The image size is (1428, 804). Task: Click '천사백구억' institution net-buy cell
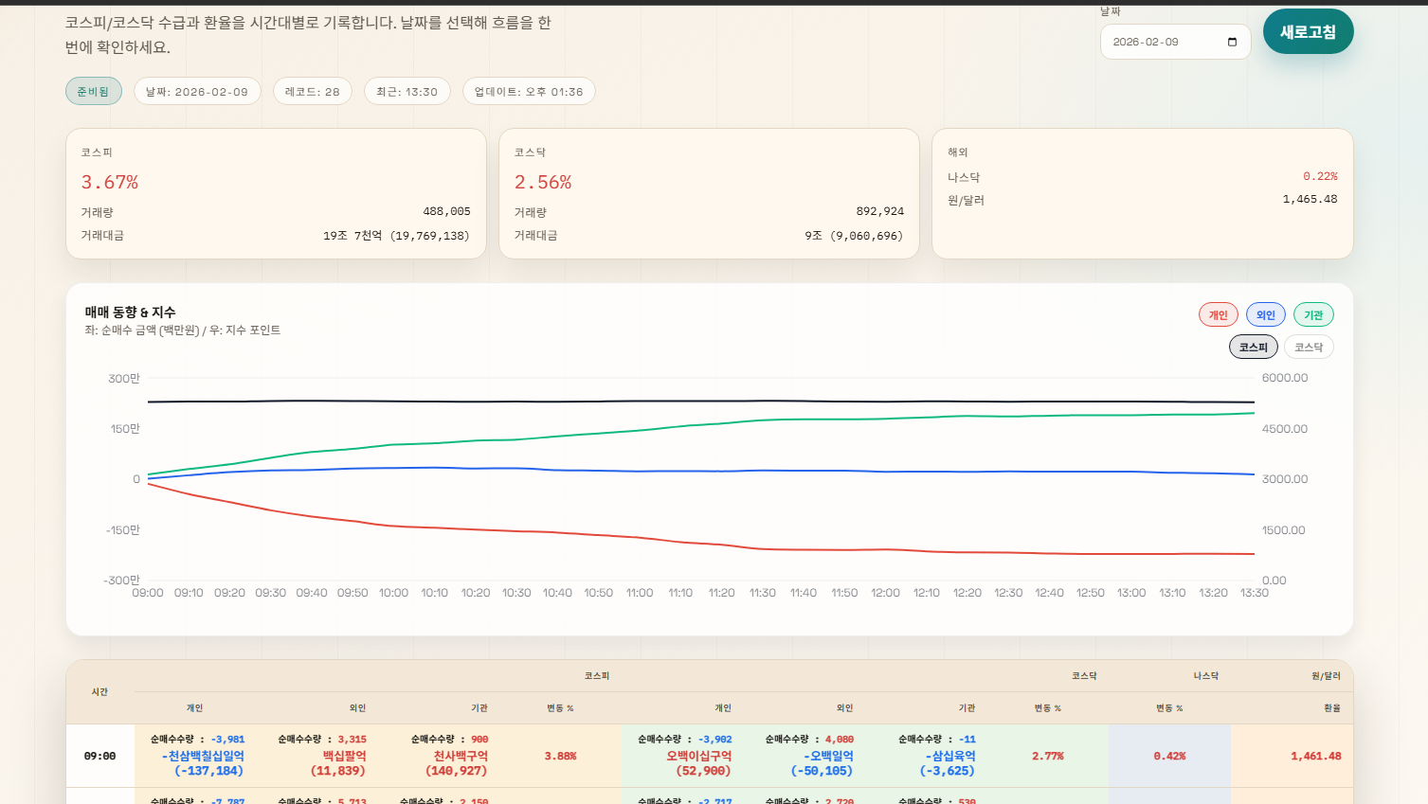[x=461, y=756]
